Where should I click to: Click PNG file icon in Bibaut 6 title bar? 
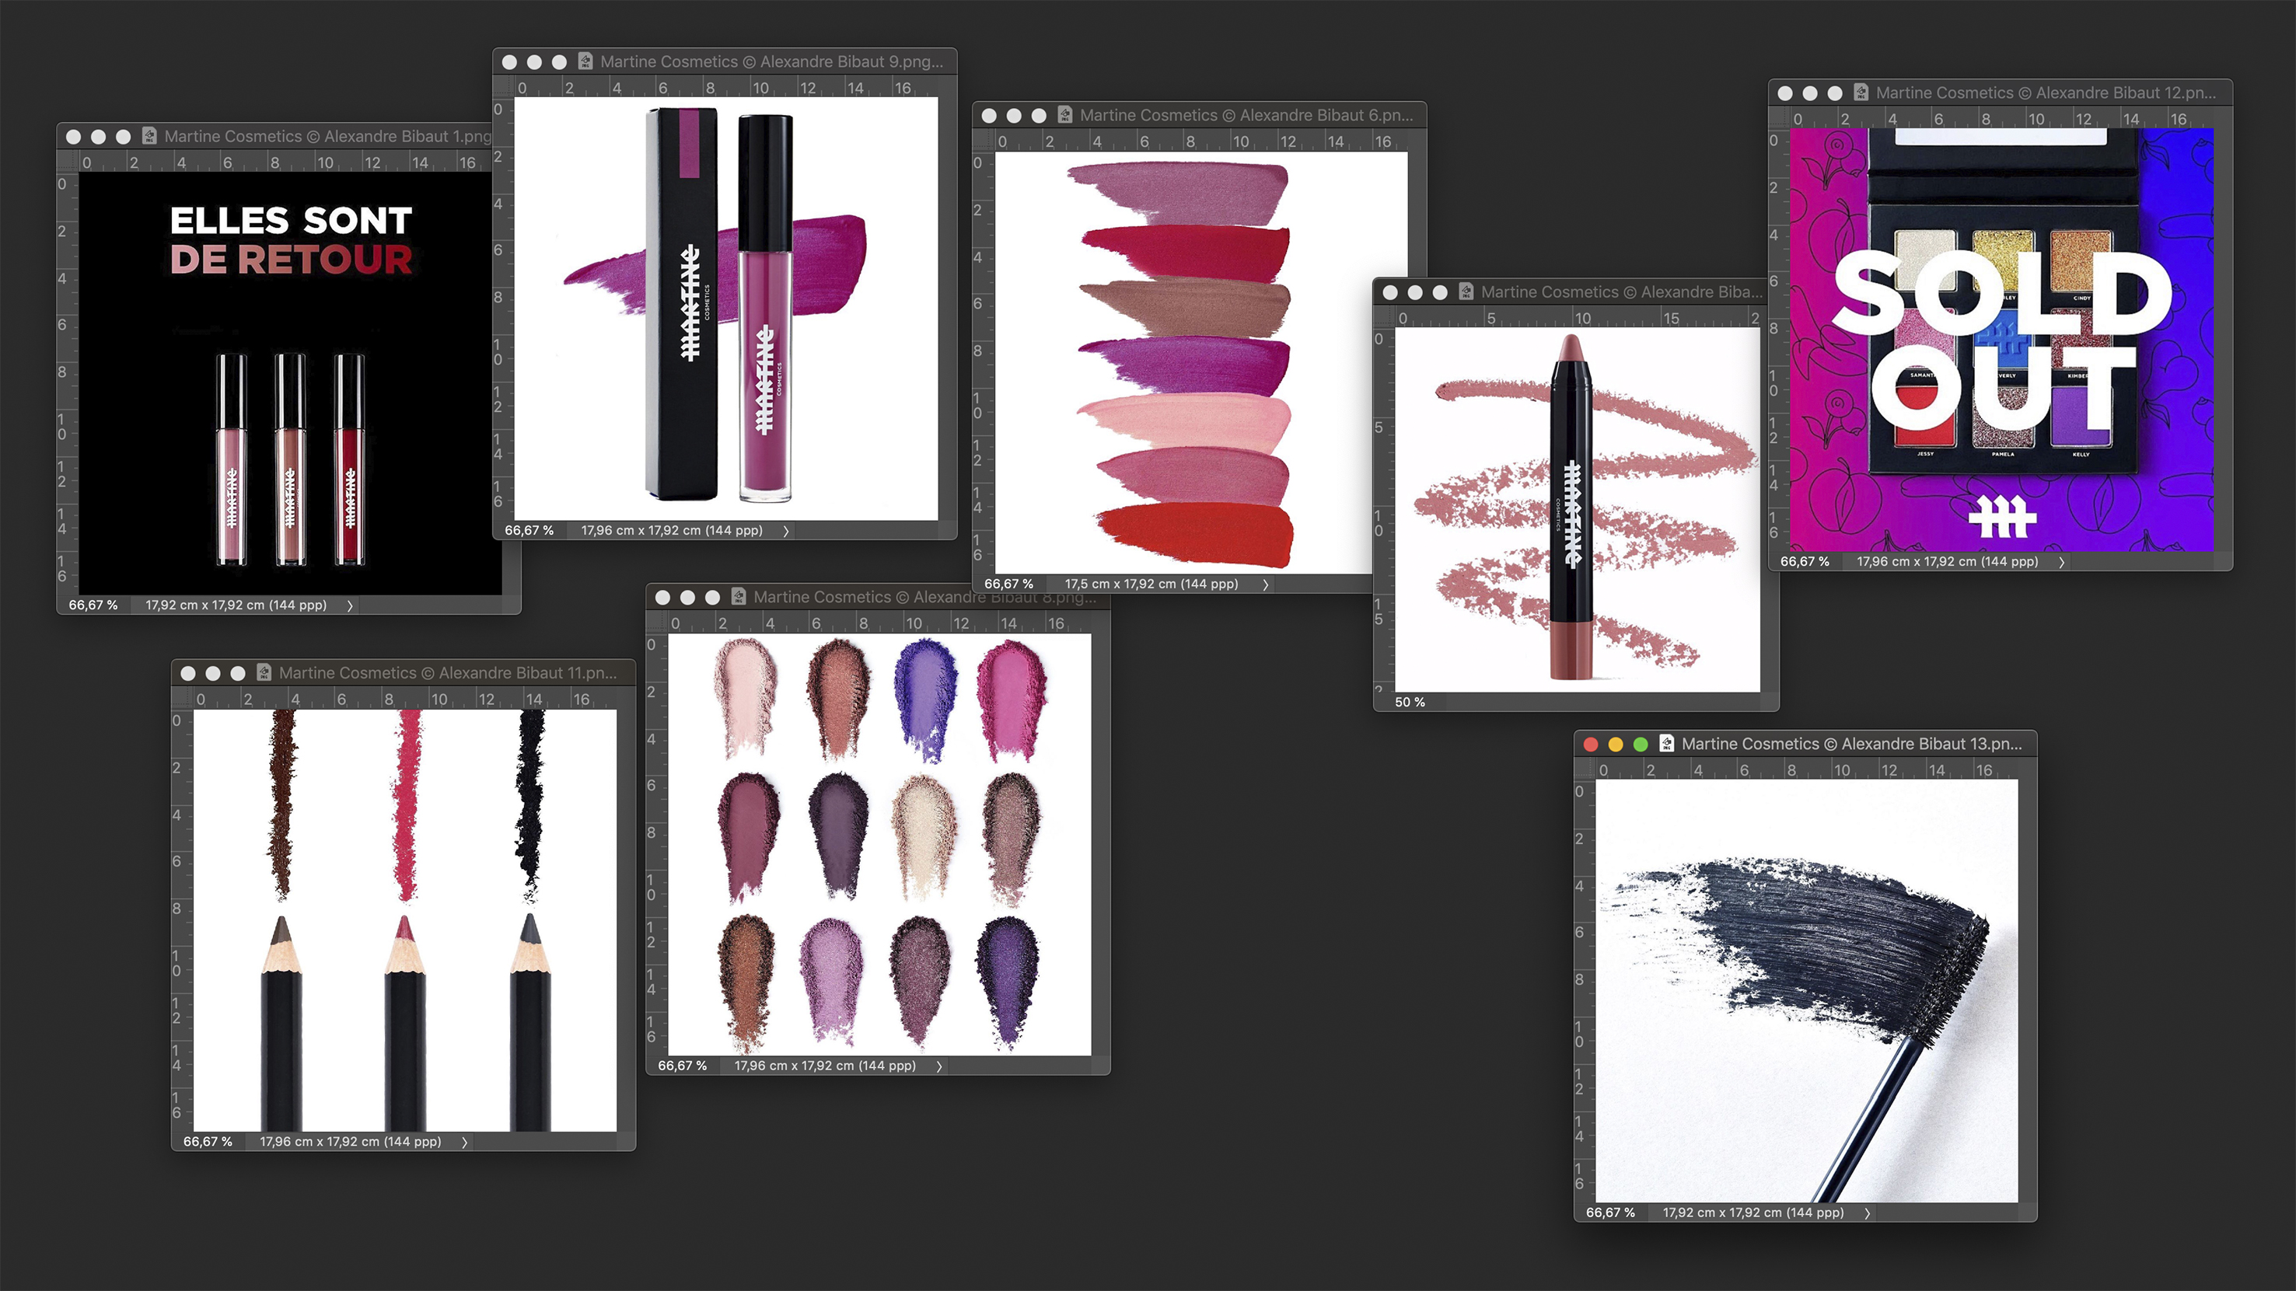1064,114
